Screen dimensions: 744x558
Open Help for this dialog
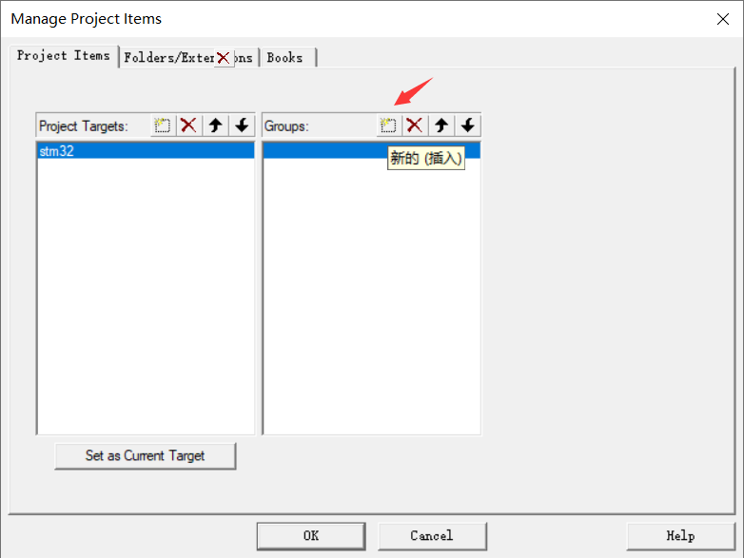pos(681,536)
